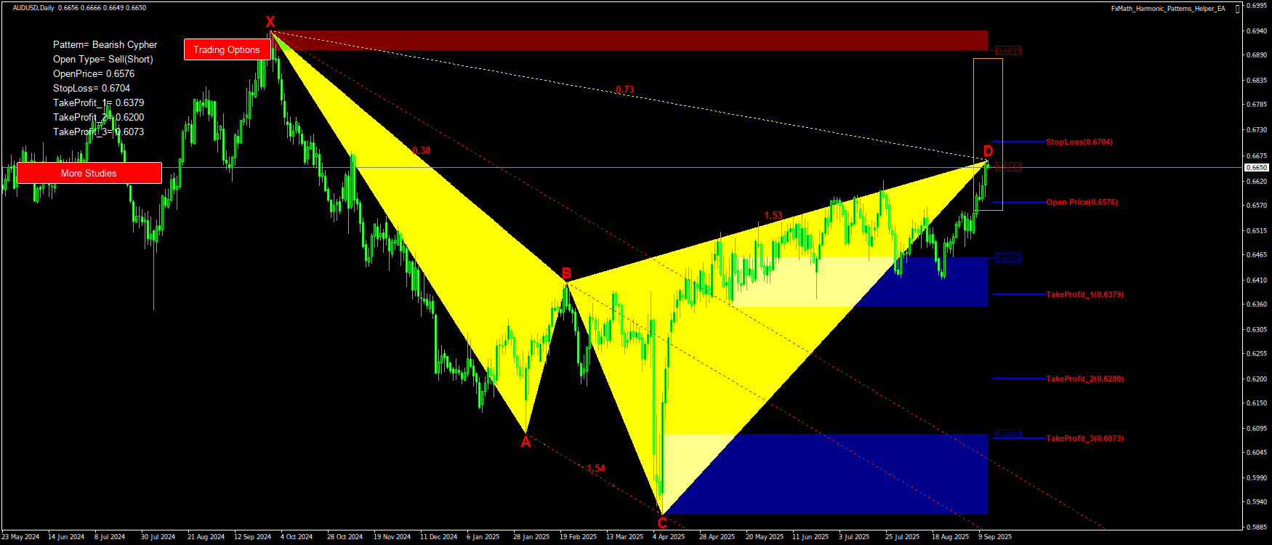Select the TakeProfit_3(0.6073) level label
Screen dimensions: 1272x545
[1084, 439]
